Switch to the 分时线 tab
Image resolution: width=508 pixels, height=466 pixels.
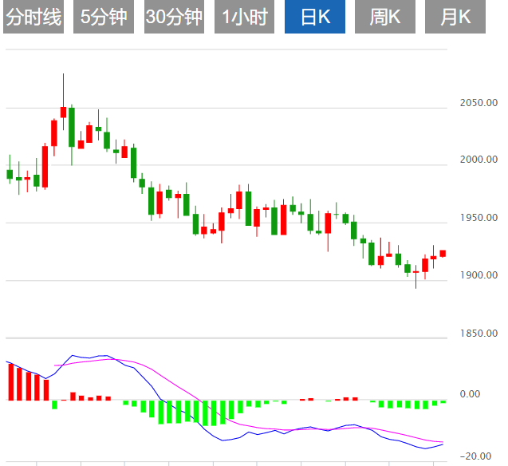[x=33, y=17]
